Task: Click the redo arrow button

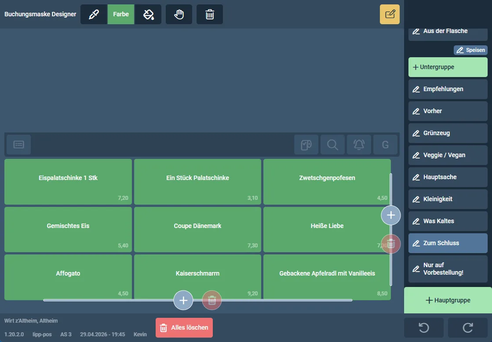Action: (468, 327)
